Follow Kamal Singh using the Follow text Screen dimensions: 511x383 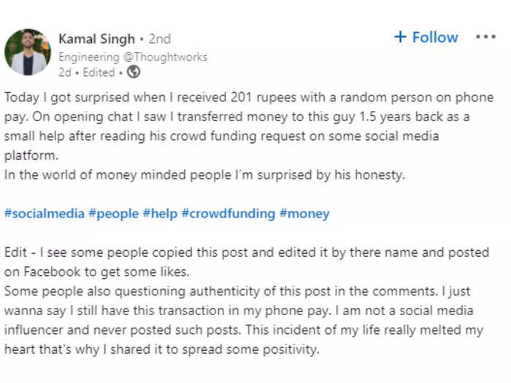point(435,37)
